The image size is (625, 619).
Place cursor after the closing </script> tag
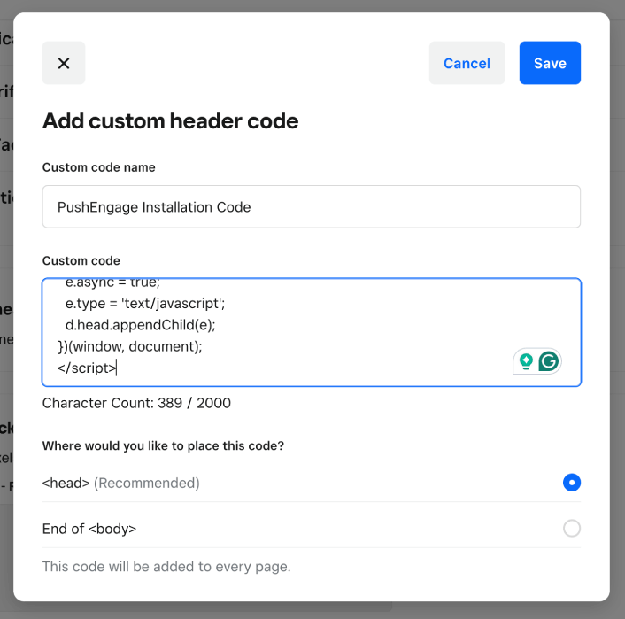click(x=117, y=368)
